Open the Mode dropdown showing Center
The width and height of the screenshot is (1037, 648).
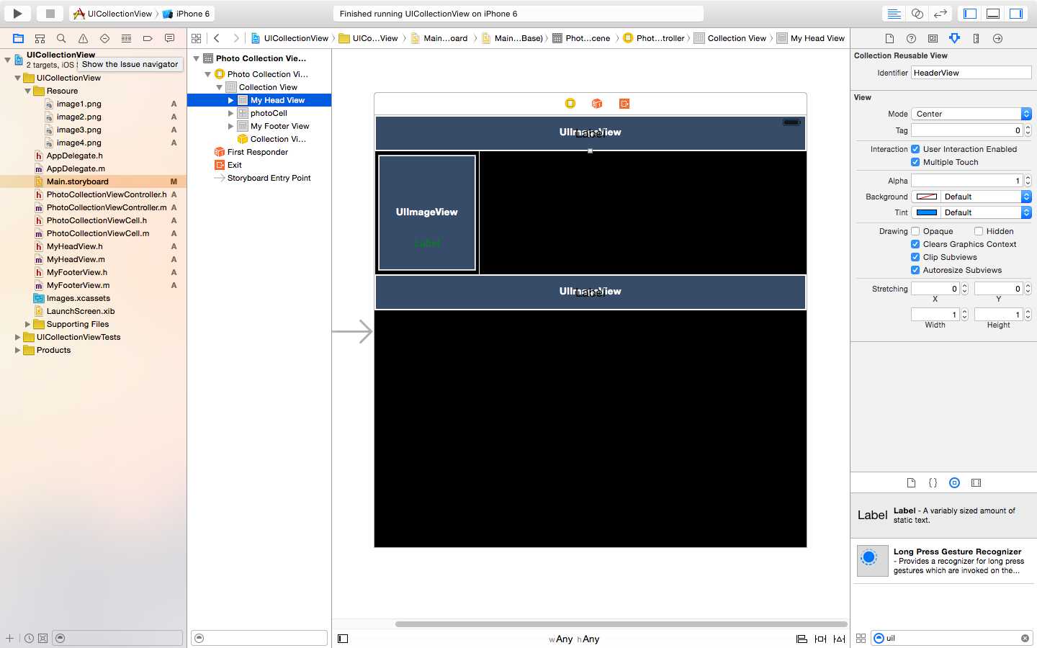point(971,114)
